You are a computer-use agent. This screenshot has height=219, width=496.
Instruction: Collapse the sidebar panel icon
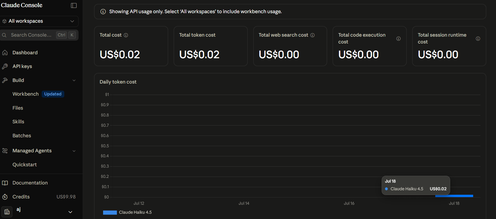tap(74, 6)
